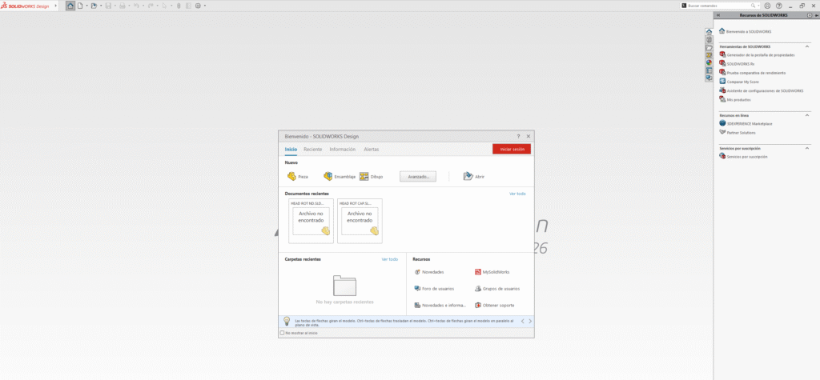
Task: Open Asistente de configuraciones de SOLIDWORKS
Action: point(762,90)
